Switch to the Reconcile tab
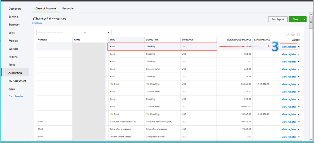314x143 pixels. 68,8
